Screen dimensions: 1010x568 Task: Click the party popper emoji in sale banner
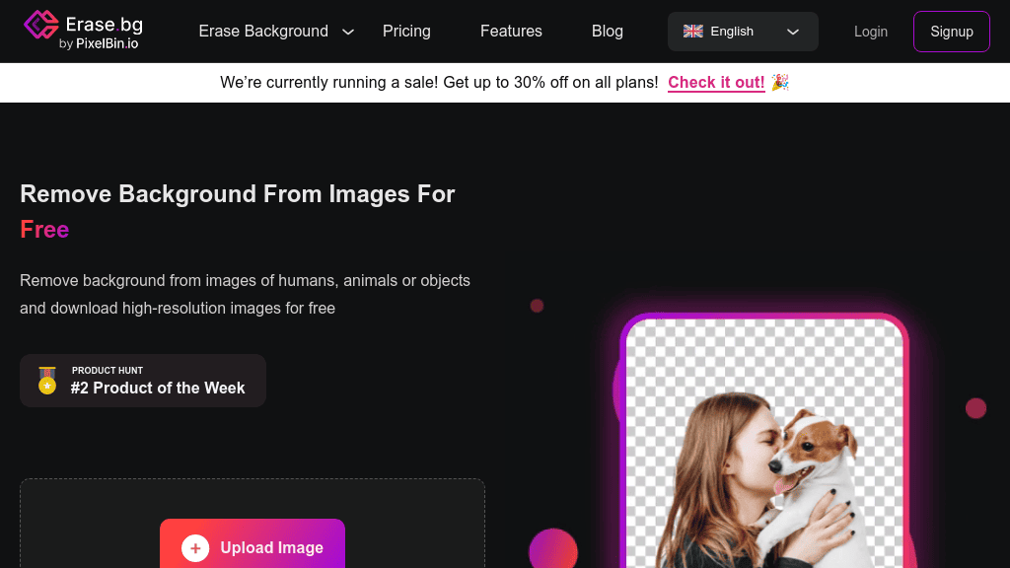point(779,82)
